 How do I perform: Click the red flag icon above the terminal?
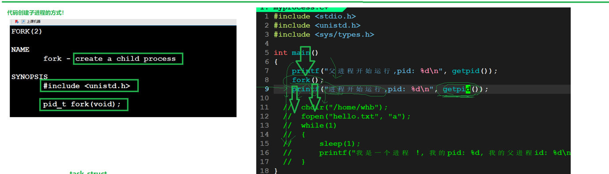(x=17, y=22)
